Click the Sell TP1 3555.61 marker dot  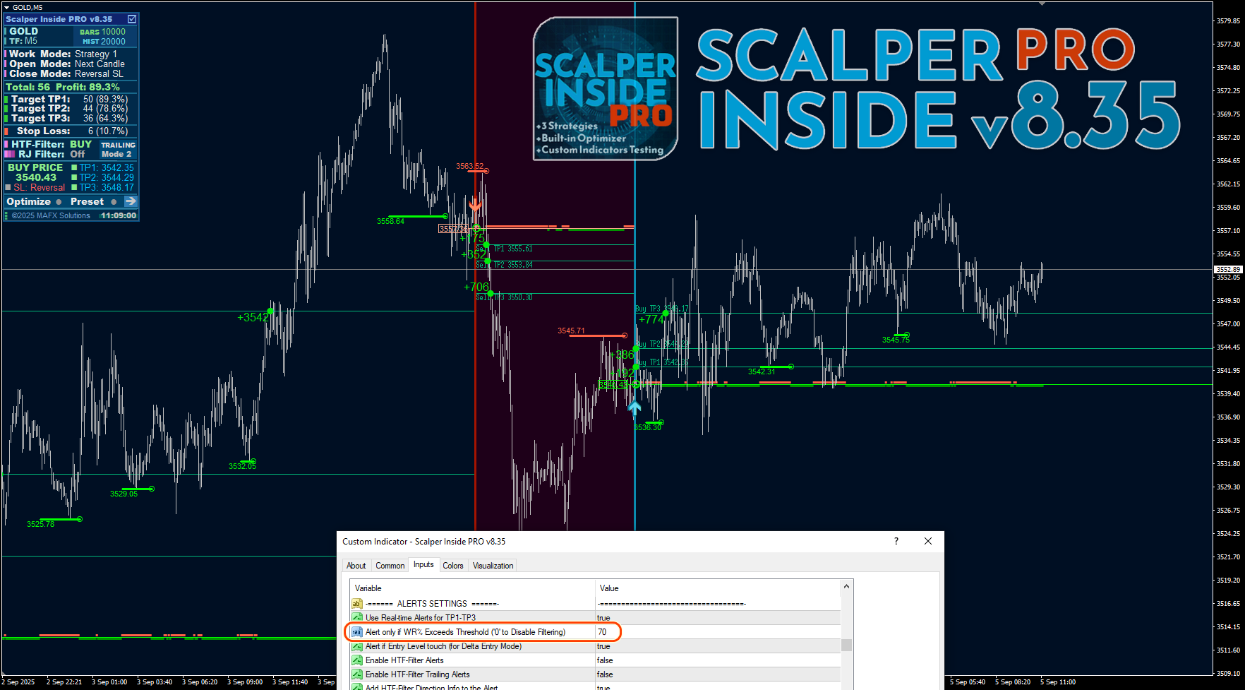pos(486,245)
